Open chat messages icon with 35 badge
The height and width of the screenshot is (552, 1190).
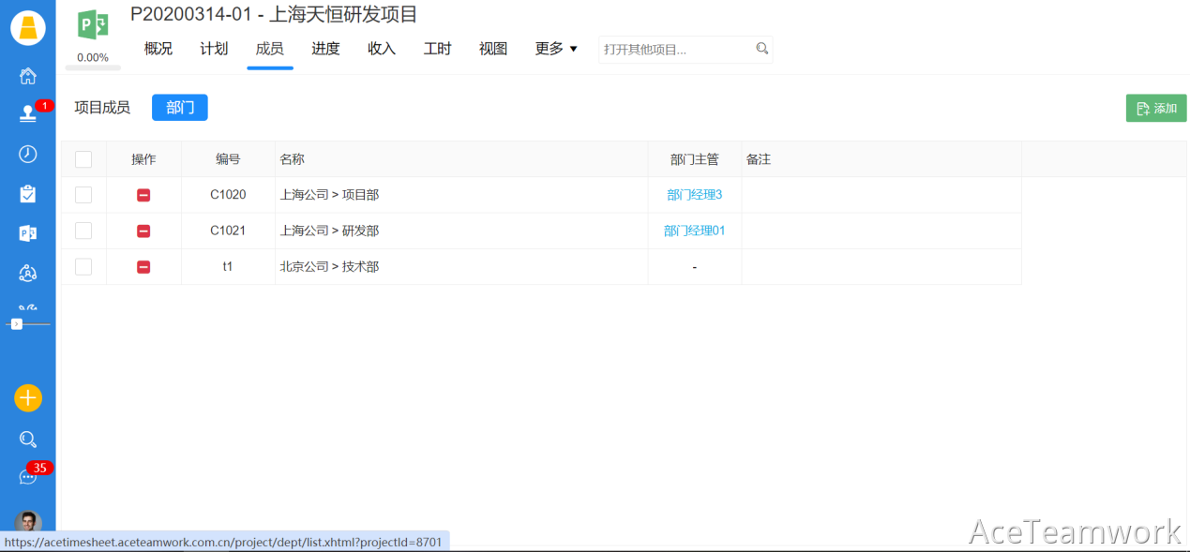pos(28,477)
